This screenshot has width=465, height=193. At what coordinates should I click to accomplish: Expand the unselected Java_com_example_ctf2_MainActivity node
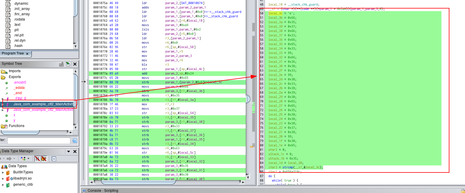[3, 110]
